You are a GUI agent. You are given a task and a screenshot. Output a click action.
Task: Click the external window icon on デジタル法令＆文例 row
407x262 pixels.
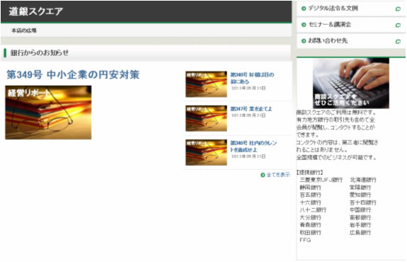click(x=398, y=9)
